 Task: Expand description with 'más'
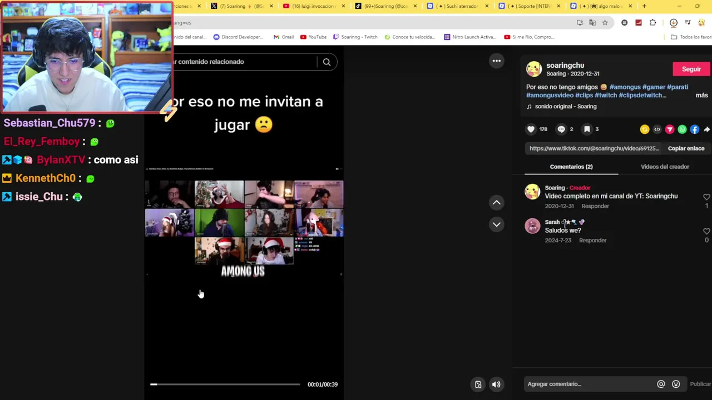pos(701,96)
